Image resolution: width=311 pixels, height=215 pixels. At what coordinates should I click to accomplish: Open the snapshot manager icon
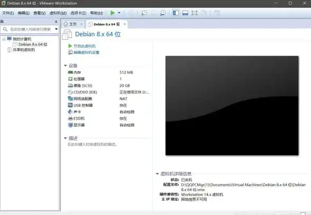pos(163,13)
